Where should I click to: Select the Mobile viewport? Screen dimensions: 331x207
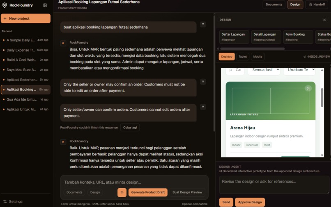[257, 56]
